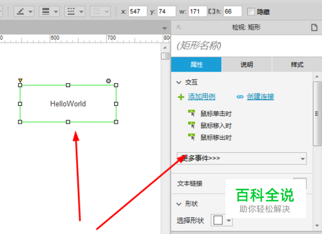
Task: Edit the width w field
Action: [198, 12]
